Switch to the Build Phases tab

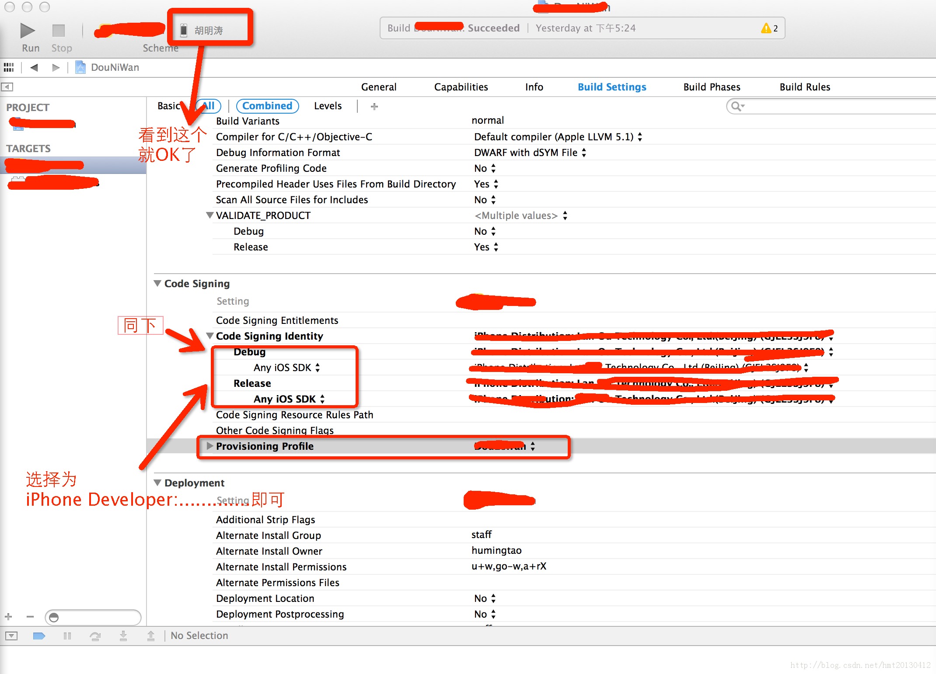712,87
